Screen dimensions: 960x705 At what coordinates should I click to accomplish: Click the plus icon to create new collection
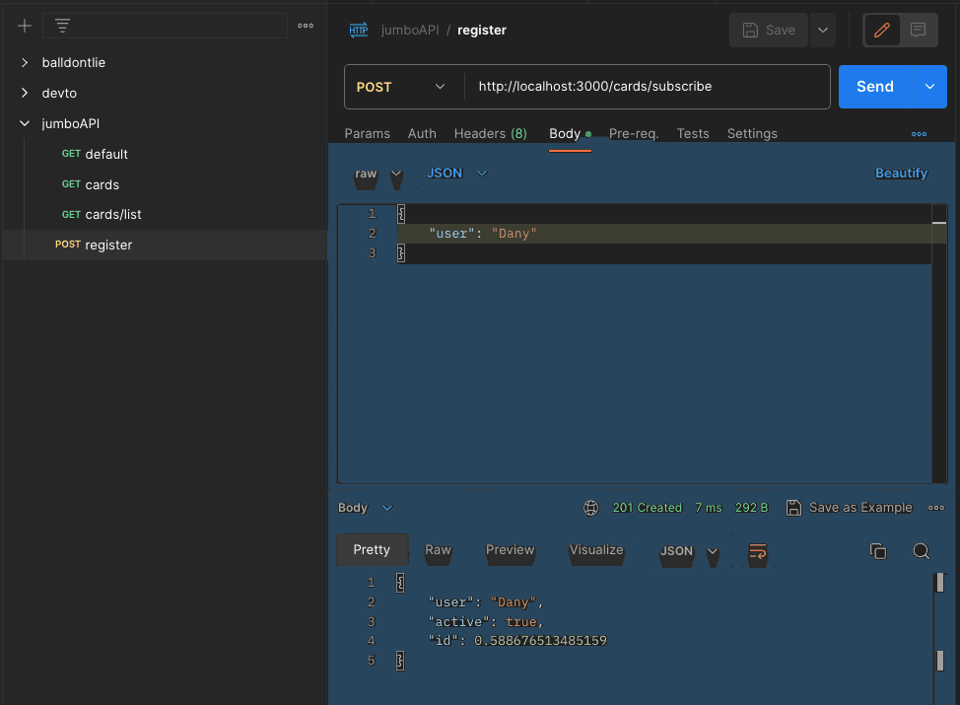pyautogui.click(x=25, y=26)
